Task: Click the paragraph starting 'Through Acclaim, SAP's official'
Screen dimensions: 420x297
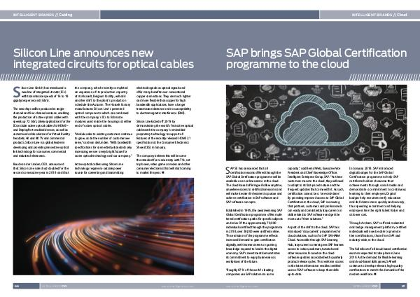Action: pos(378,231)
